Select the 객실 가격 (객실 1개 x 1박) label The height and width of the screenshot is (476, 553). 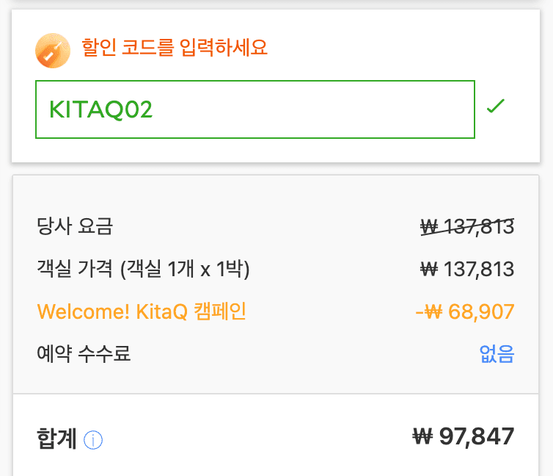pyautogui.click(x=143, y=269)
